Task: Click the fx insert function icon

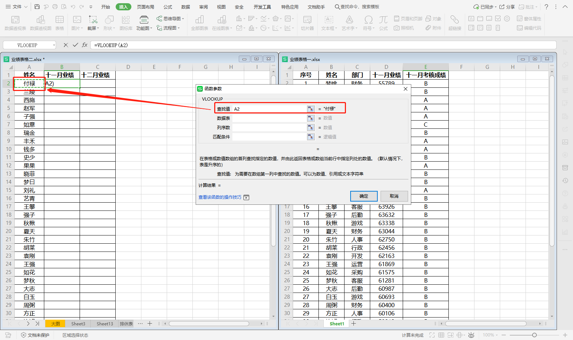Action: point(84,45)
